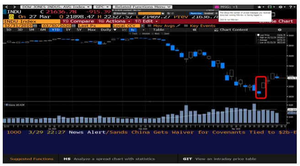300x166 pixels.
Task: Select the Breakout Launchpad tab
Action: pyautogui.click(x=209, y=13)
